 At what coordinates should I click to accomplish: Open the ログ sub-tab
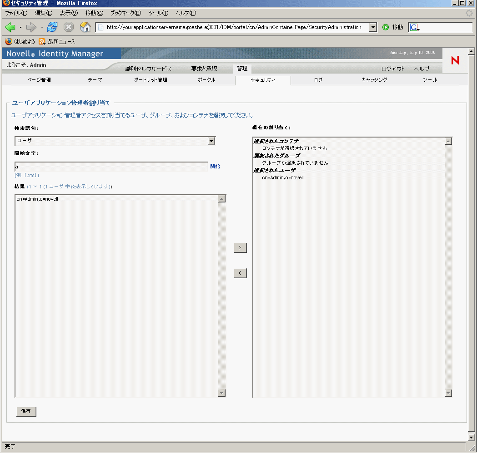pos(318,80)
